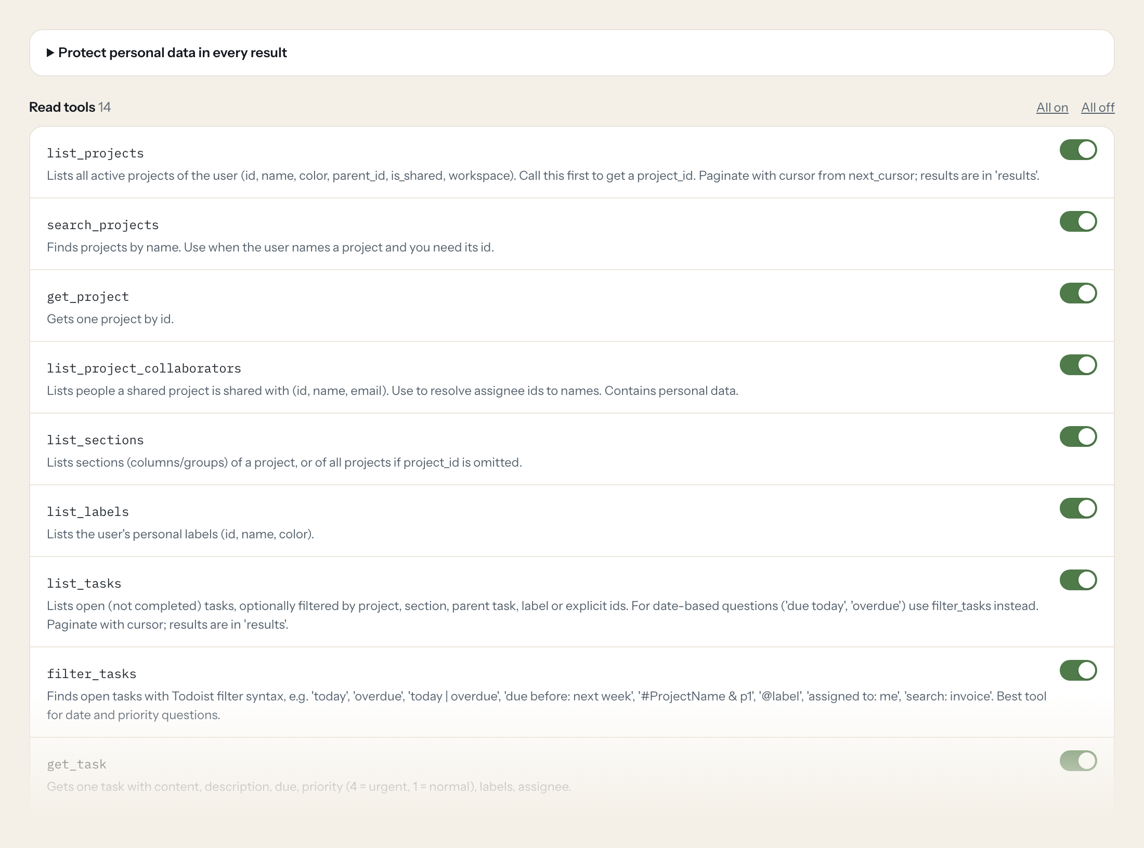Disable the list_labels tool switch

tap(1078, 508)
